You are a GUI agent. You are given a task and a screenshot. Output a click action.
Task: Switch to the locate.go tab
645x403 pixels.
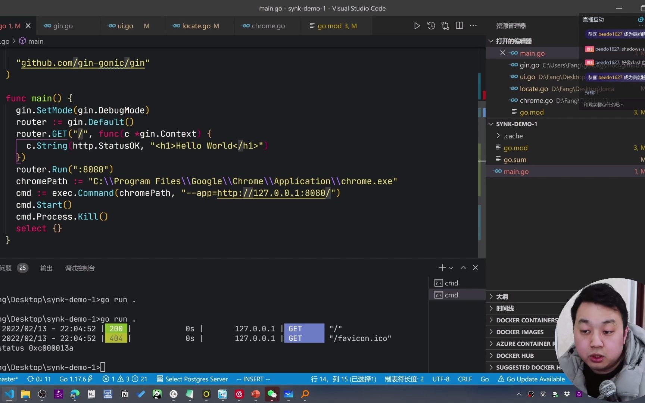[x=196, y=26]
